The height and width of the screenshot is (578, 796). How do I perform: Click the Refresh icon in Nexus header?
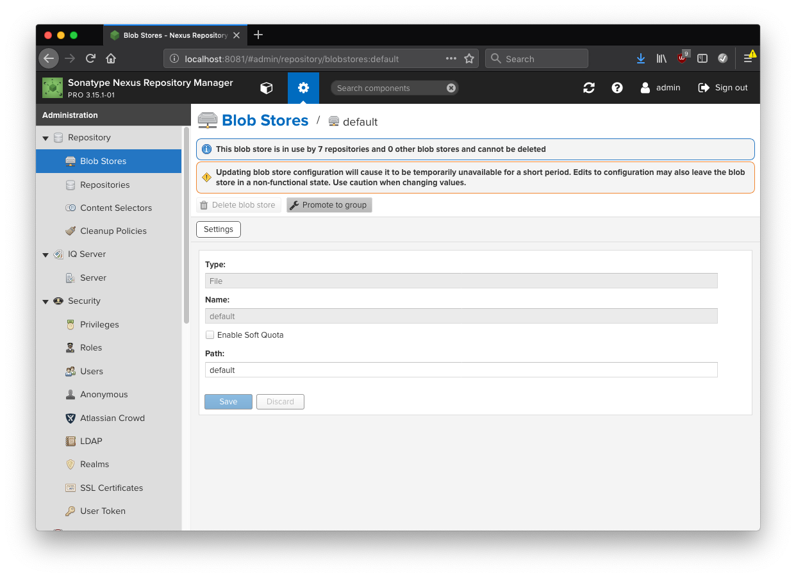pyautogui.click(x=589, y=88)
